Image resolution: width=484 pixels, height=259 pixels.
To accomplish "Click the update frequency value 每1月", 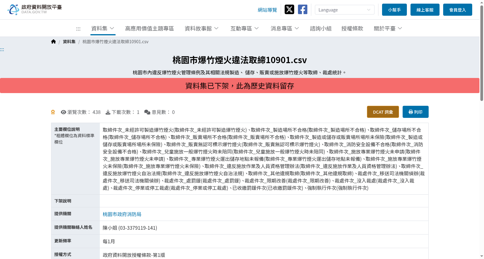I will pos(109,241).
